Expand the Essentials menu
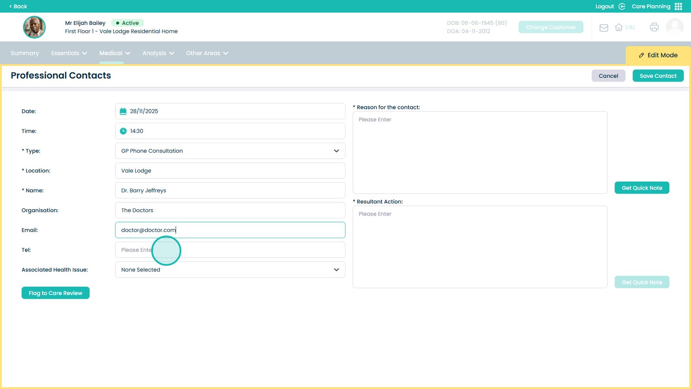The width and height of the screenshot is (691, 389). (x=69, y=53)
